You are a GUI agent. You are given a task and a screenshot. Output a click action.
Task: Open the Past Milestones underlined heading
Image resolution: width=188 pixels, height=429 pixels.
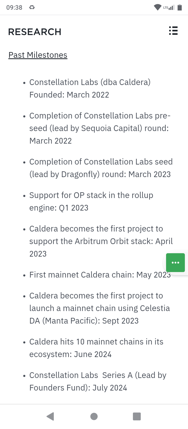pyautogui.click(x=38, y=55)
